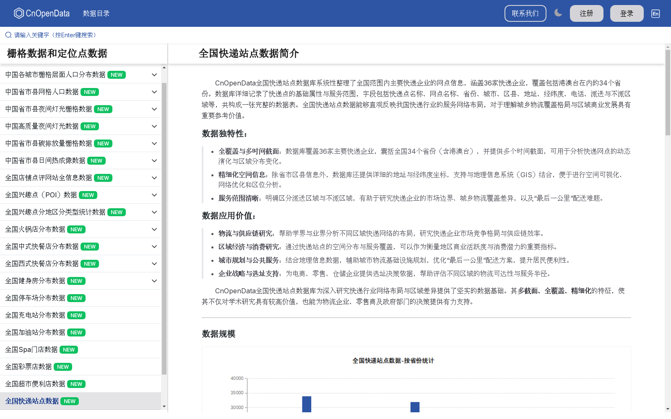Click the 数据应用价值 heading
The height and width of the screenshot is (419, 671).
tap(229, 216)
